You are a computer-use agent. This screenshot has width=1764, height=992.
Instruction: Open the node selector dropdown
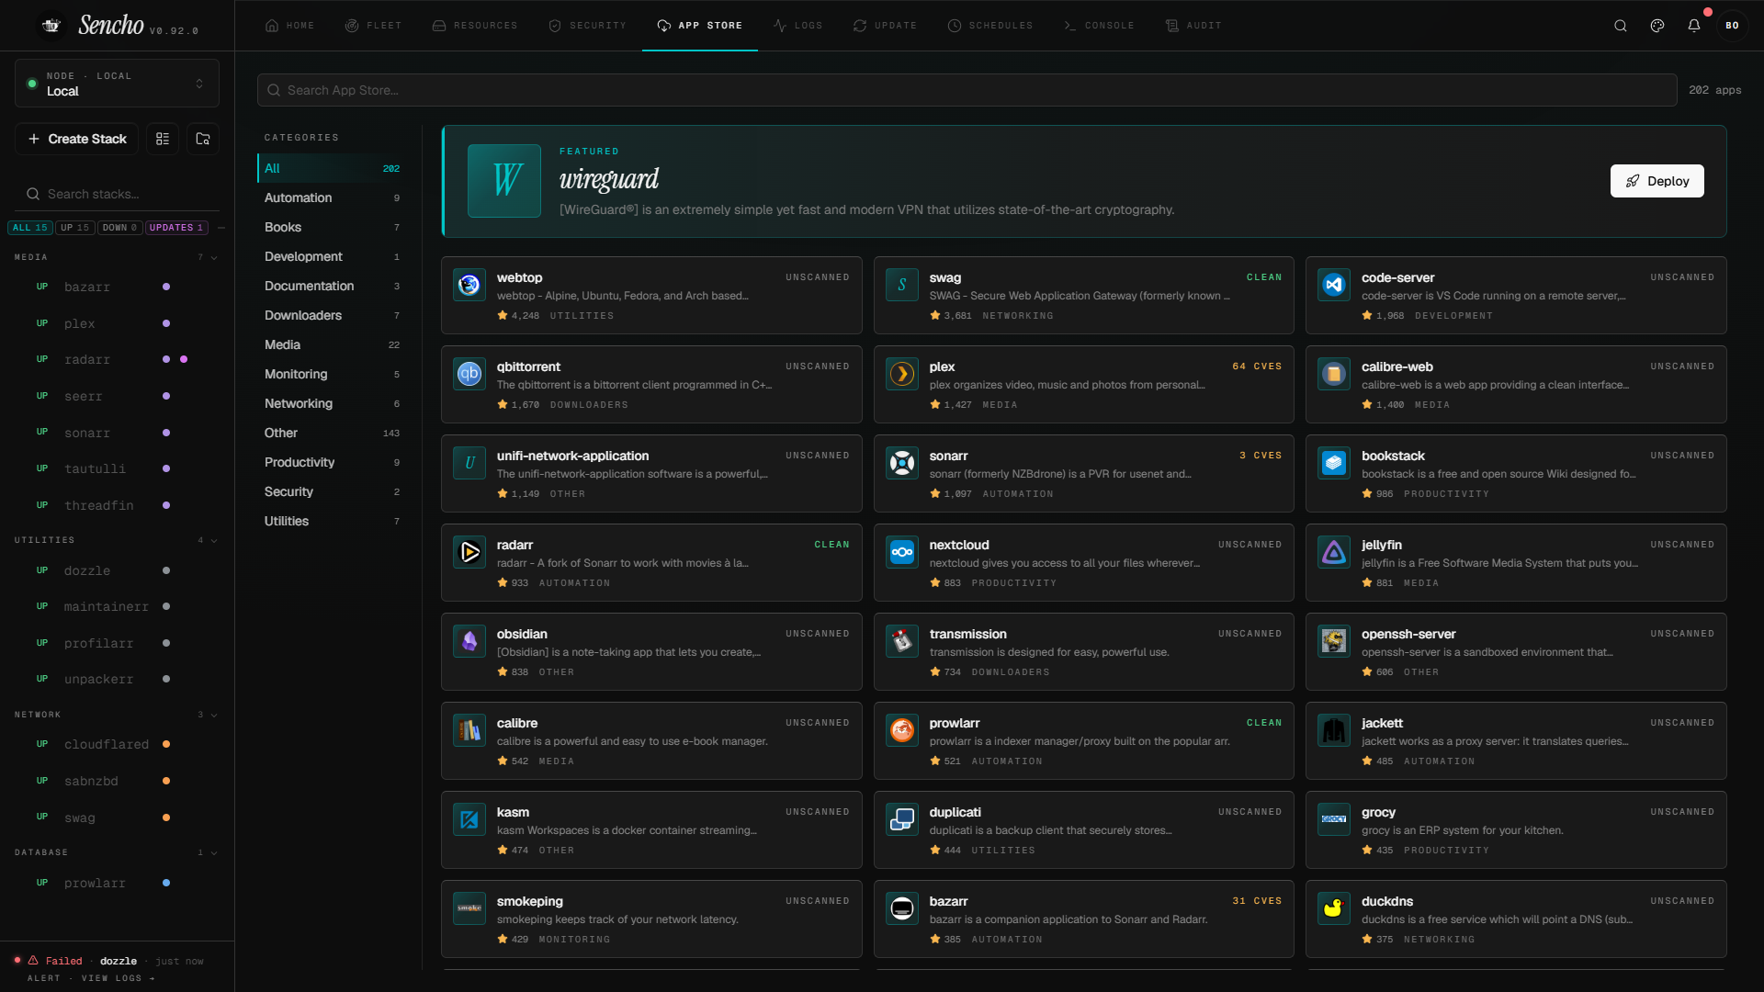point(117,84)
